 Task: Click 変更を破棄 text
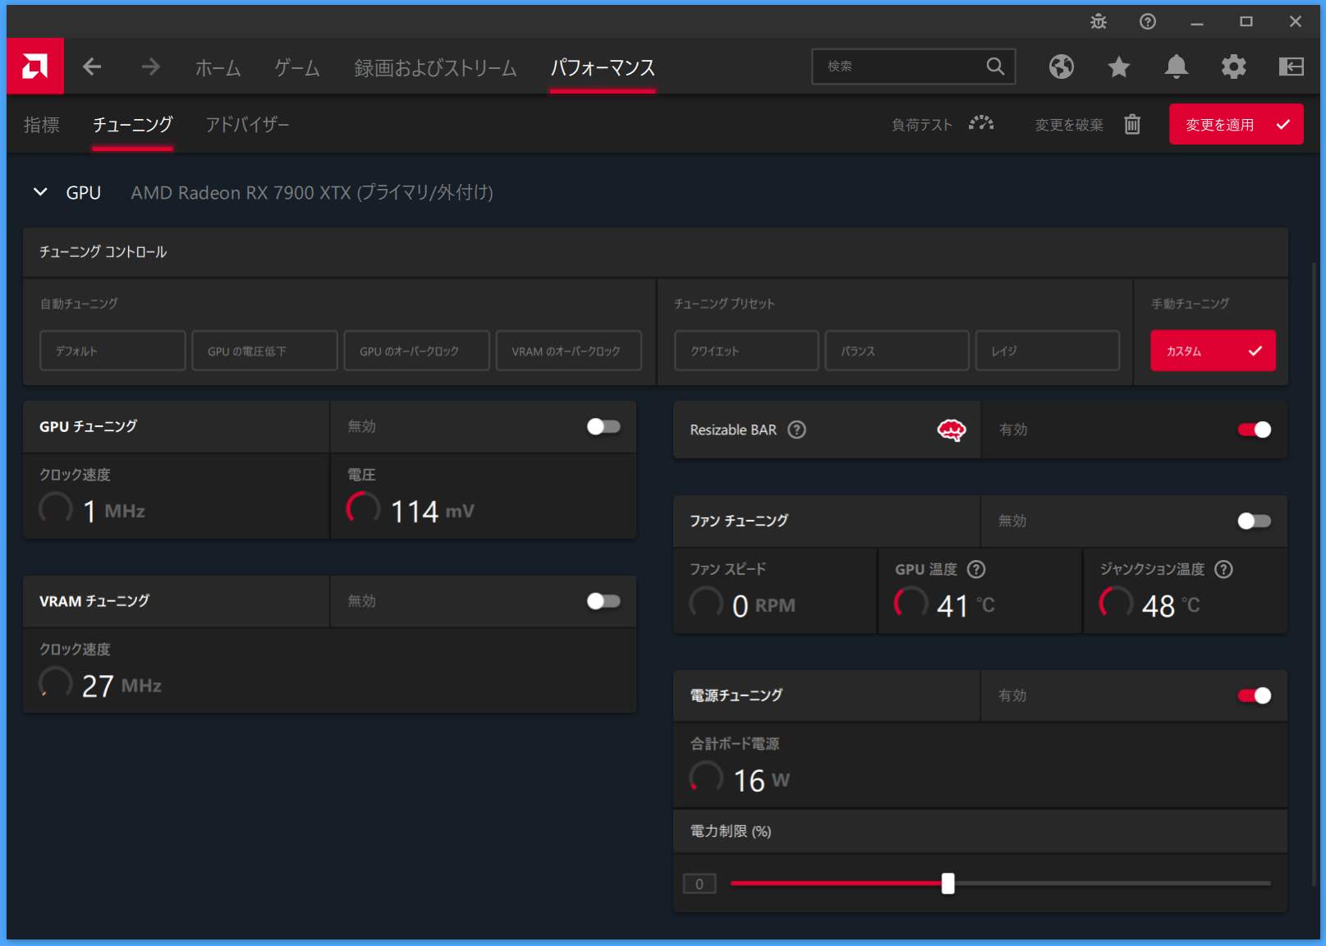[1069, 125]
